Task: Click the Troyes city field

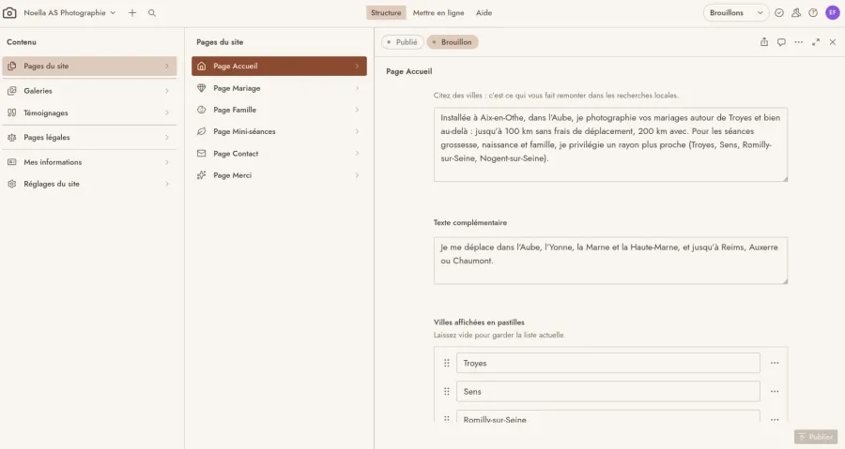Action: [x=607, y=363]
